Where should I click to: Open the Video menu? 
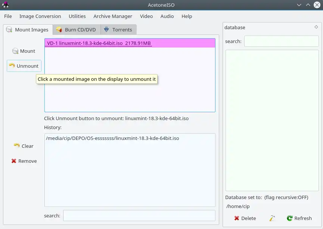coord(146,16)
